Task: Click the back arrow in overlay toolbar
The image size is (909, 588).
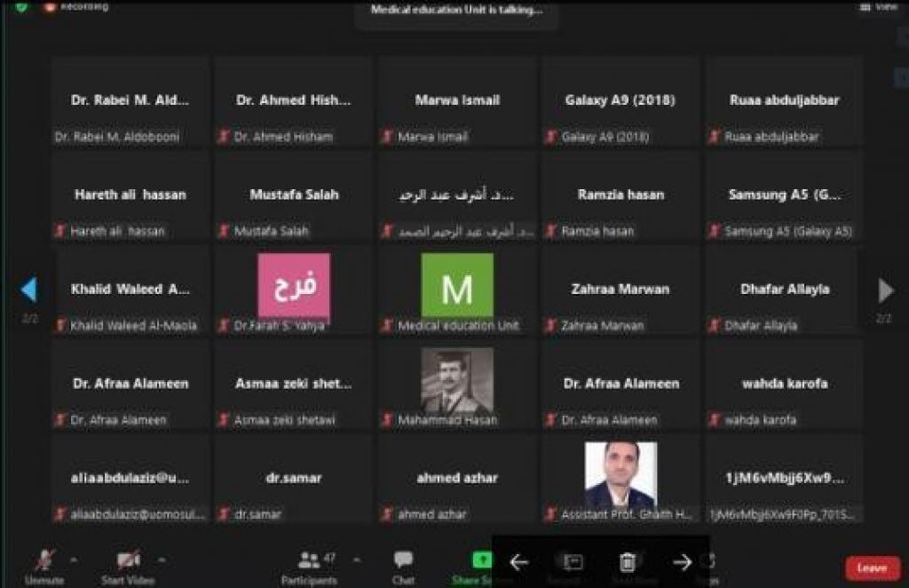Action: (518, 562)
